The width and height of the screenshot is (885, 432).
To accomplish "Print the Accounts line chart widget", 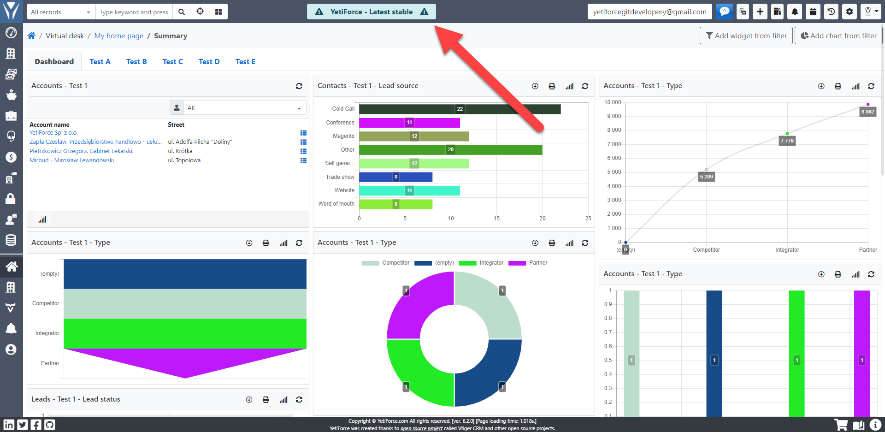I will [838, 86].
